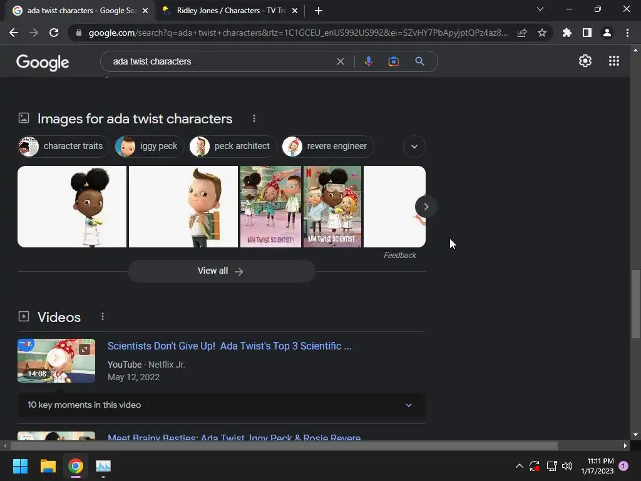Filter images by iggy peck

click(x=149, y=147)
